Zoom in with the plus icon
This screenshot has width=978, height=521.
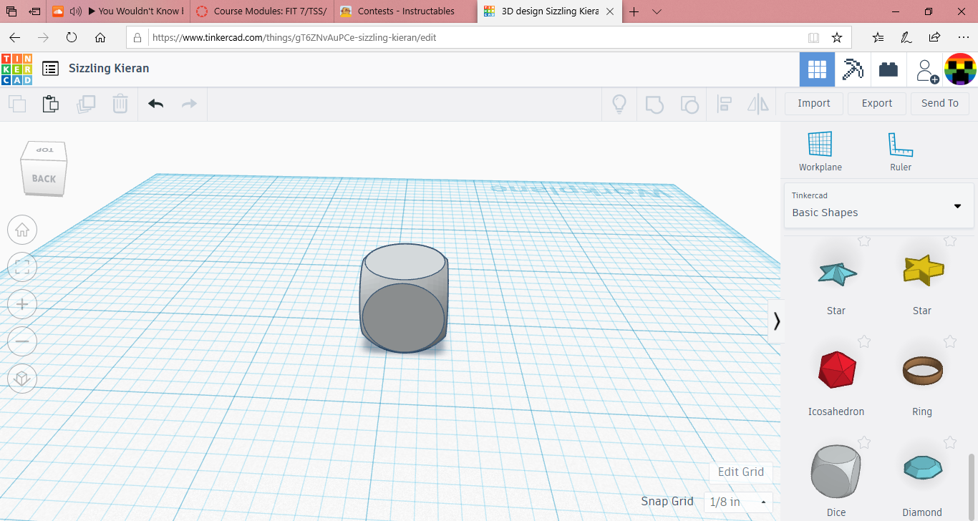22,304
